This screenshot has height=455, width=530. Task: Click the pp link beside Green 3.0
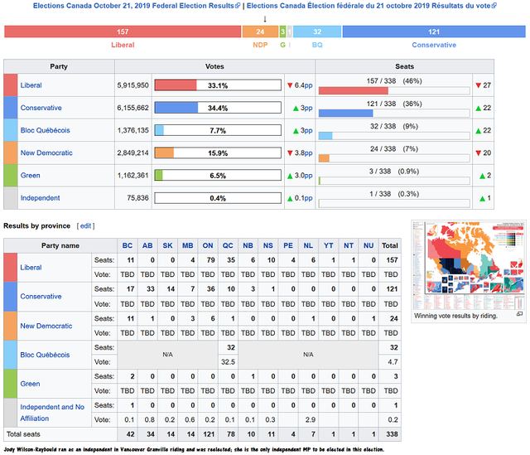point(308,176)
